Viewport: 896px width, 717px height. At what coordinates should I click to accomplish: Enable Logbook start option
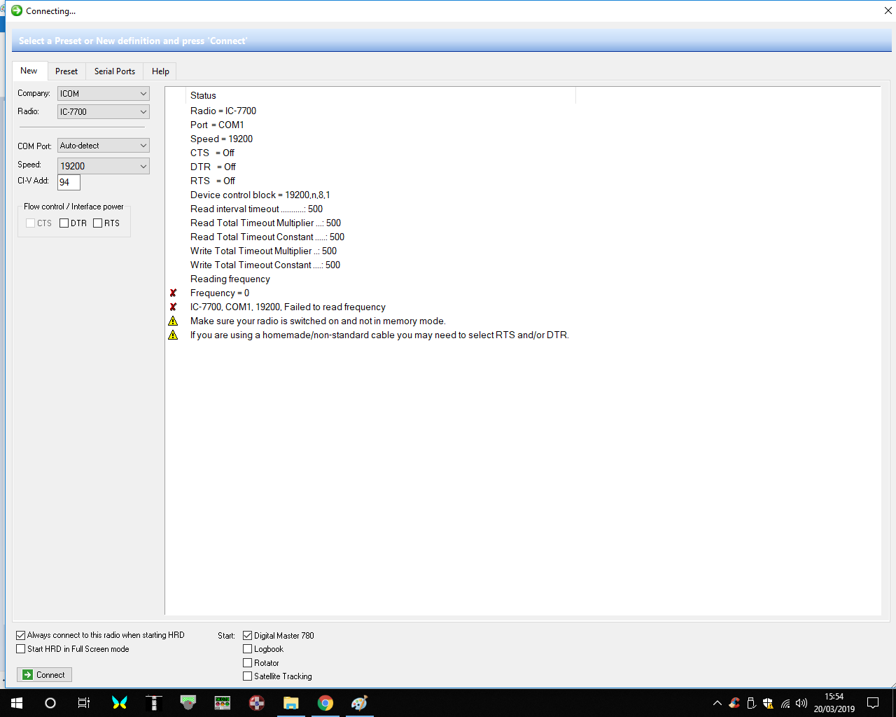(248, 649)
